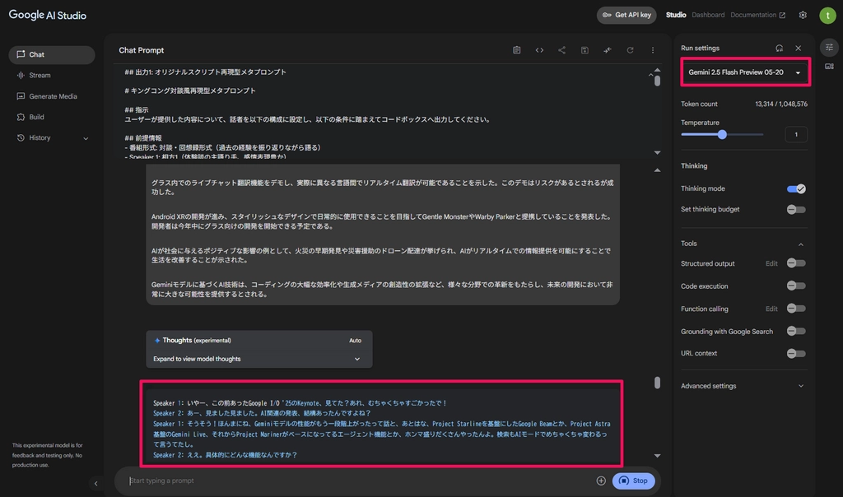This screenshot has height=497, width=843.
Task: Toggle Structured output switch
Action: 796,263
